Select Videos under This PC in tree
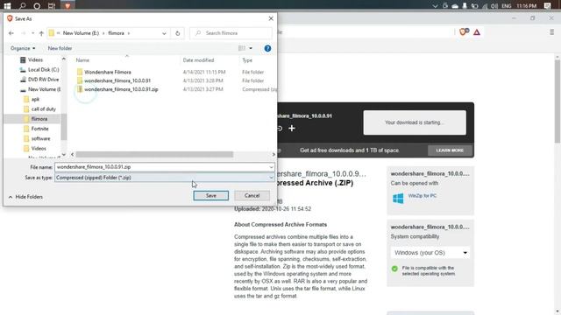This screenshot has height=315, width=561. coord(35,60)
